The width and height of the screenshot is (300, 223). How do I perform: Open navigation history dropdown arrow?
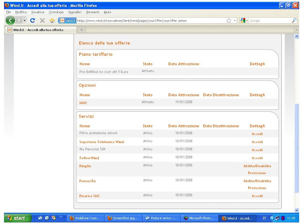[x=24, y=21]
